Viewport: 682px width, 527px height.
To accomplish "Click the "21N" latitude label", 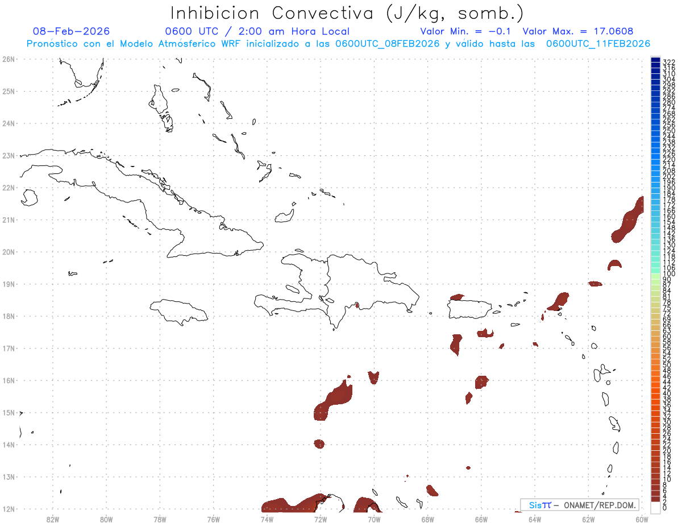I will (8, 219).
